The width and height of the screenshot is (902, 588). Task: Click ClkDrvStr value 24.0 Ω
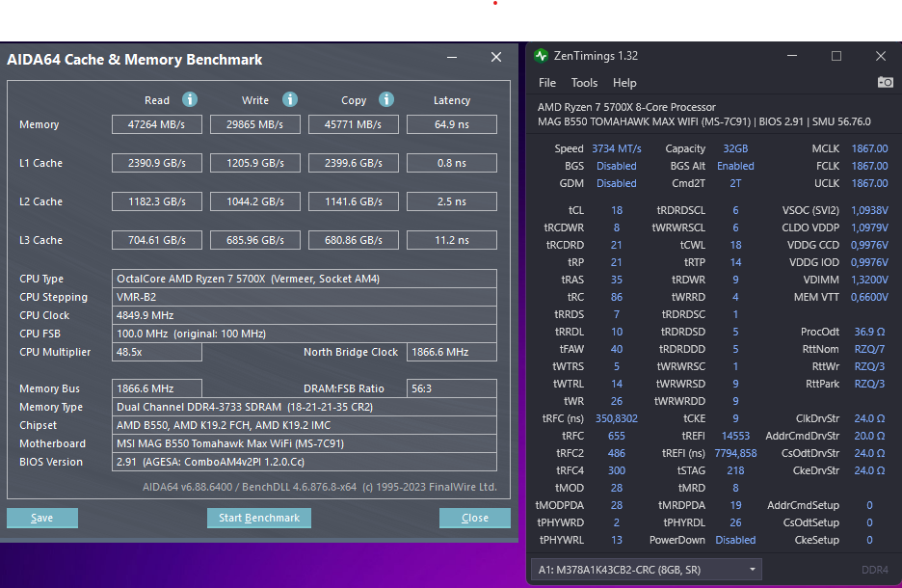(869, 418)
